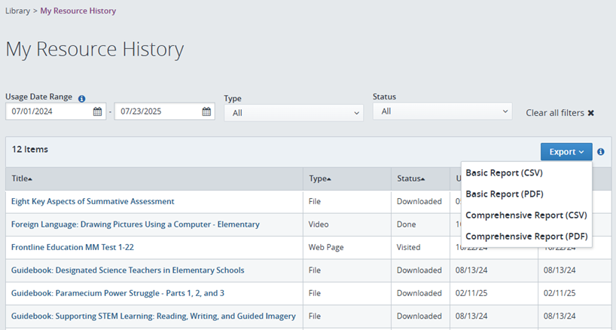Open Guidebook: Designated Science Teachers link
The height and width of the screenshot is (330, 616).
click(x=128, y=270)
